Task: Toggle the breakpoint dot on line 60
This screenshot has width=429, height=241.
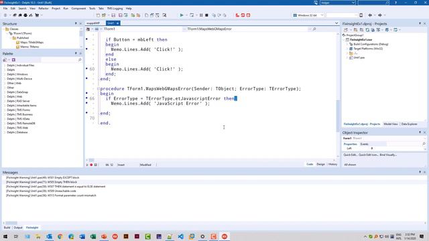Action: (x=86, y=68)
